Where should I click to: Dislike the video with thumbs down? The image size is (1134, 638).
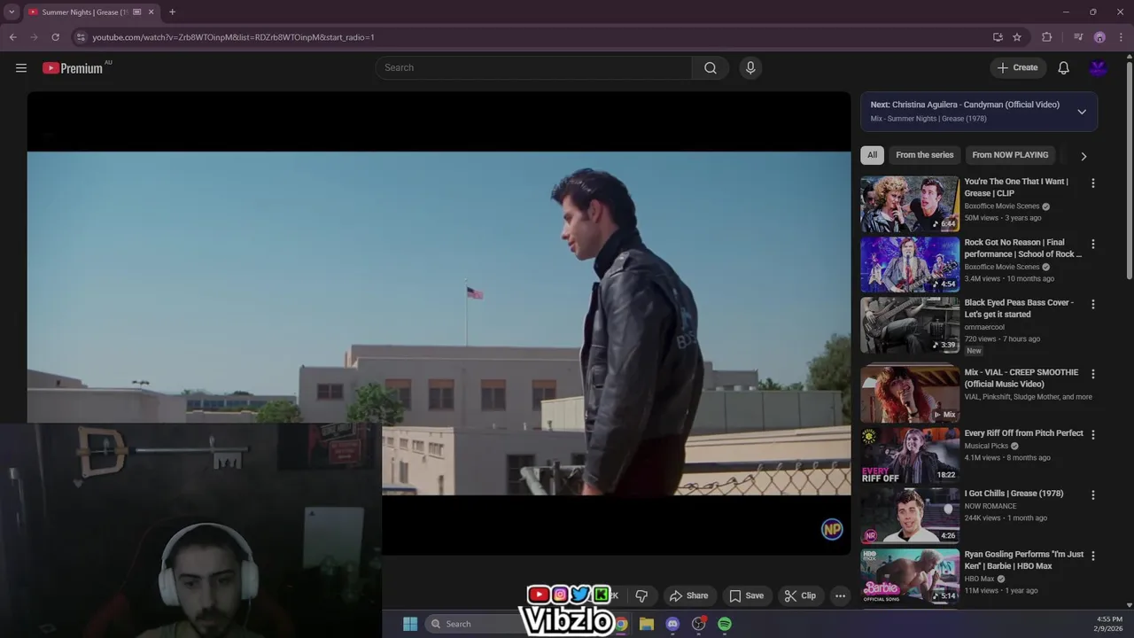[x=642, y=595]
